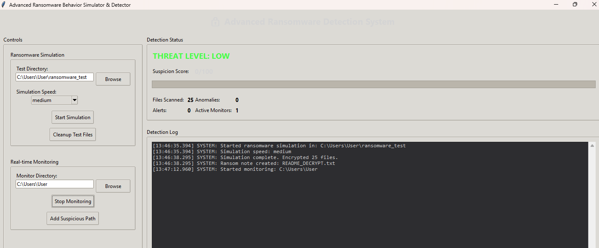Open the combo box showing medium
Viewport: 599px width, 248px height.
coord(51,100)
